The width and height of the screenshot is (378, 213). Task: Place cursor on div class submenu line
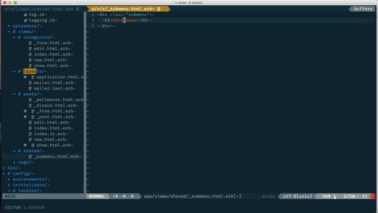tap(125, 14)
